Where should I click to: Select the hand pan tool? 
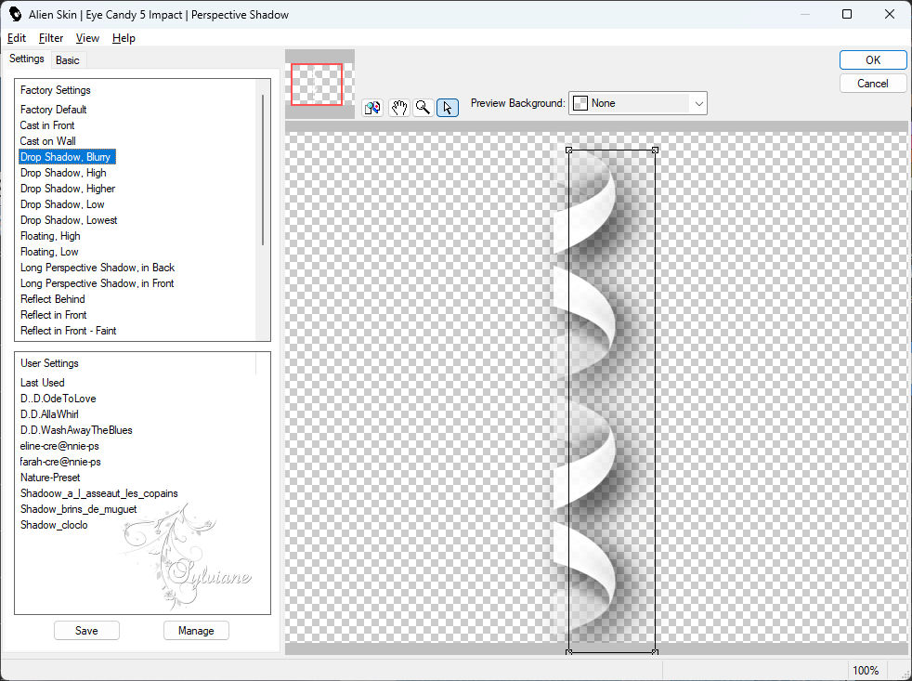pyautogui.click(x=398, y=108)
